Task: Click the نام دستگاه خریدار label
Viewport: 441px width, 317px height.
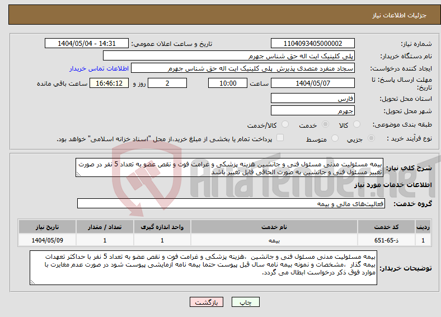Action: coord(406,57)
